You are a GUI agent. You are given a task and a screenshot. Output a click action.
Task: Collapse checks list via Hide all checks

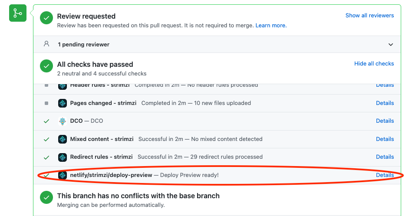374,64
